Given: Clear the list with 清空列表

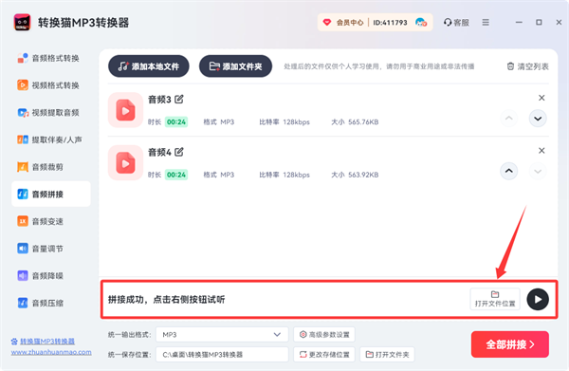Looking at the screenshot, I should 527,66.
